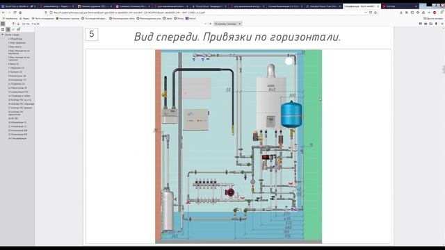This screenshot has height=250, width=445.
Task: Zoom in on the PDF document
Action: (x=210, y=24)
